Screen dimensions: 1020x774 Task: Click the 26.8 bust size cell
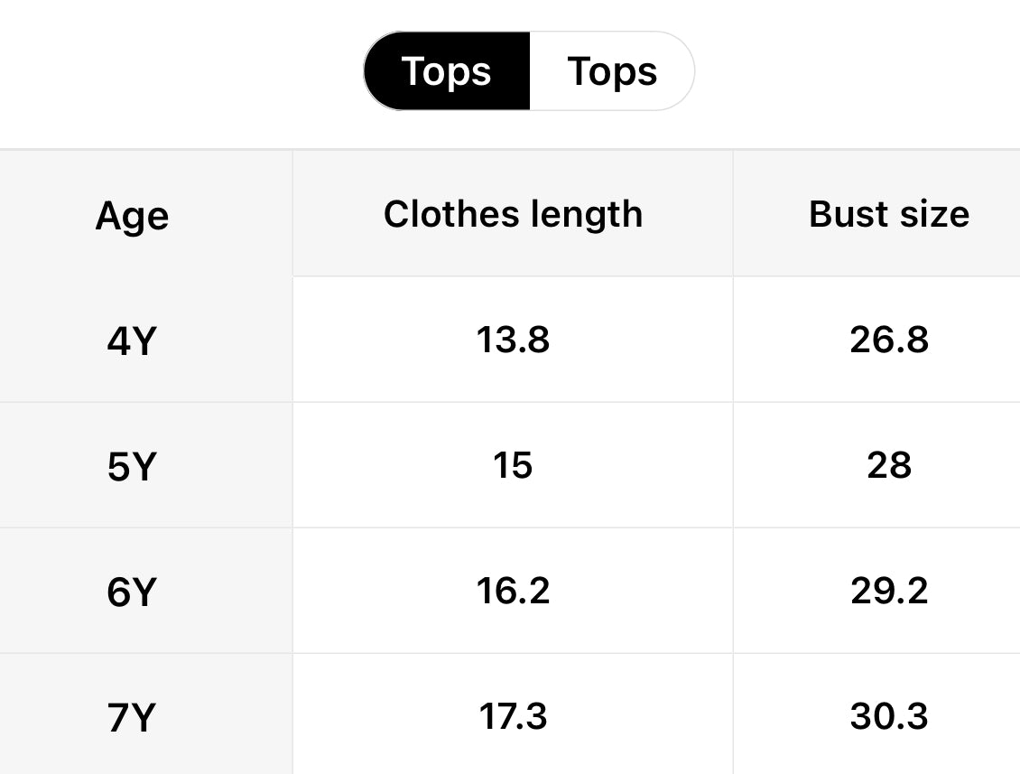pyautogui.click(x=889, y=340)
